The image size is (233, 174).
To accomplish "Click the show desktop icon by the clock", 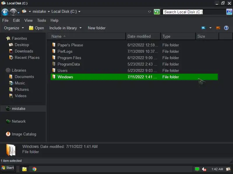I will tap(228, 169).
